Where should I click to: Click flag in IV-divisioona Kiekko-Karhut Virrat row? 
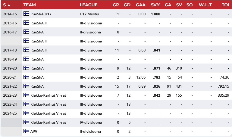click(x=26, y=122)
